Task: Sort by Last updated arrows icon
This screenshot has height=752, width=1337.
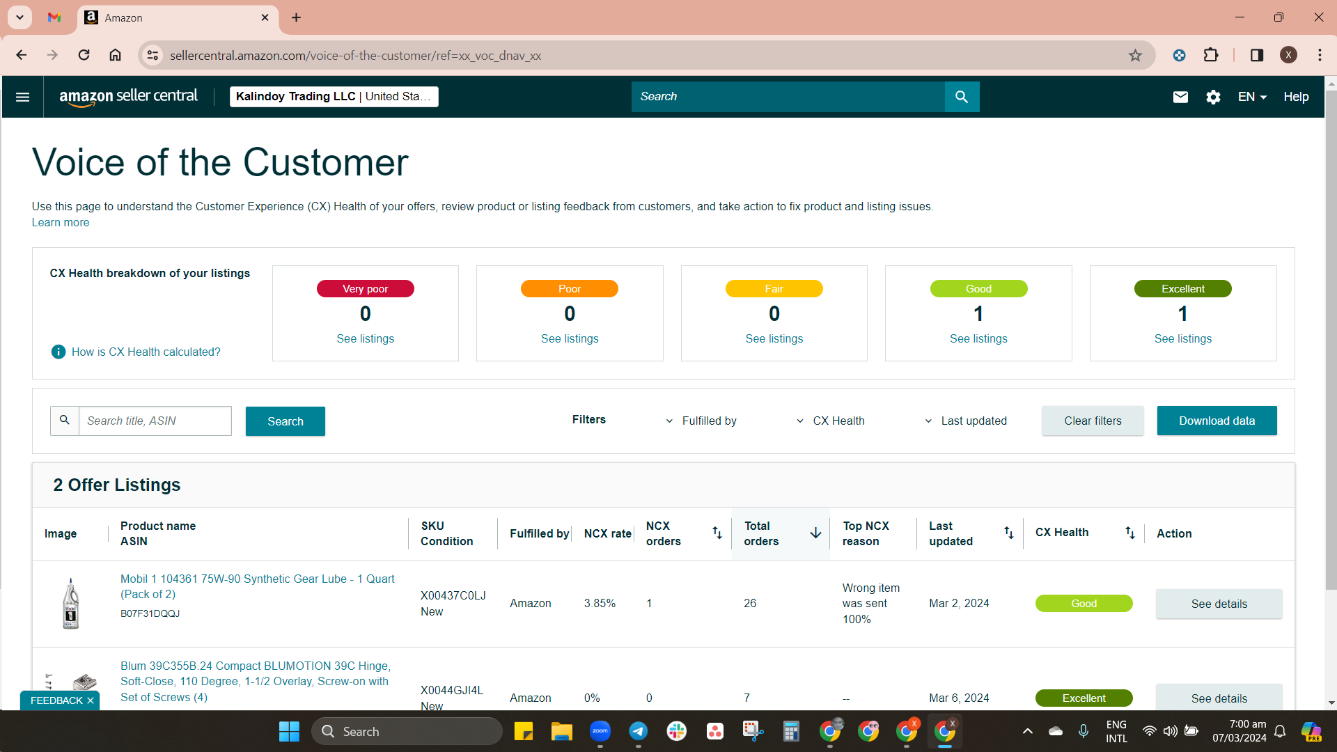Action: click(x=1008, y=533)
